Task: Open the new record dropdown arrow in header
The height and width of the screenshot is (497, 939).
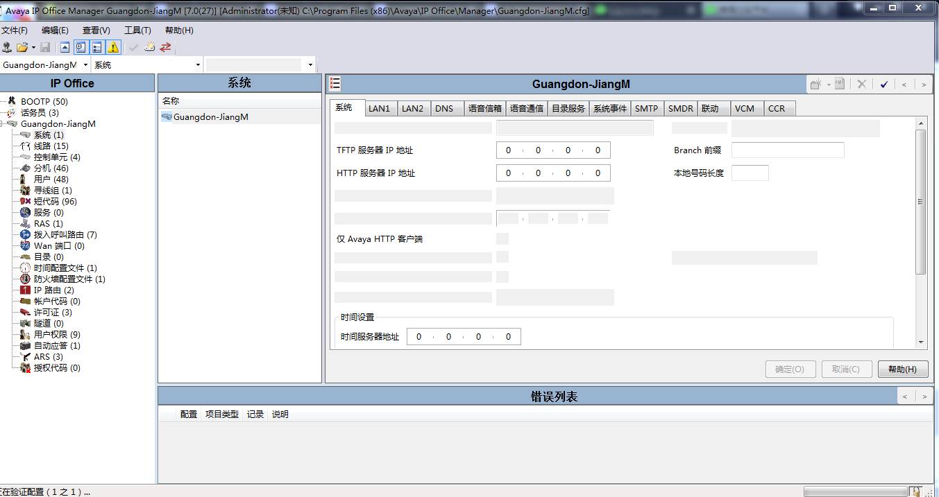Action: pyautogui.click(x=829, y=85)
